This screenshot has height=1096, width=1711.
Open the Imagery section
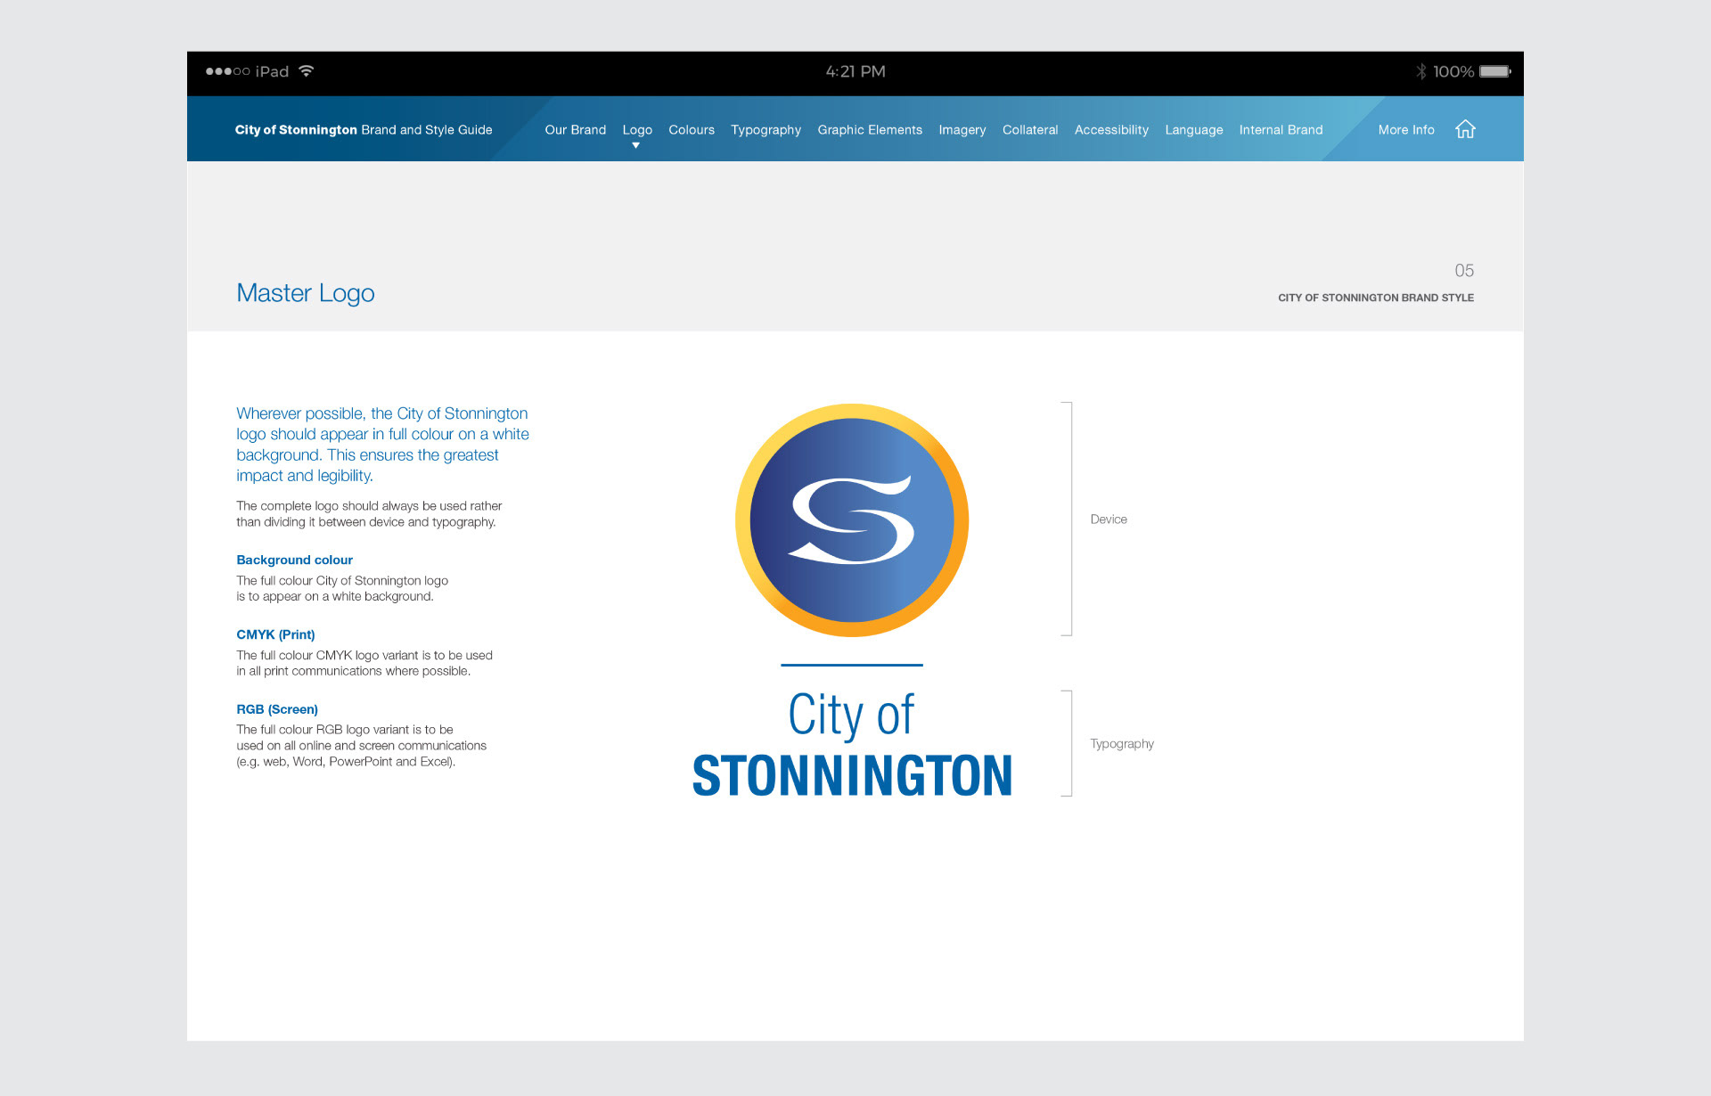[x=962, y=130]
